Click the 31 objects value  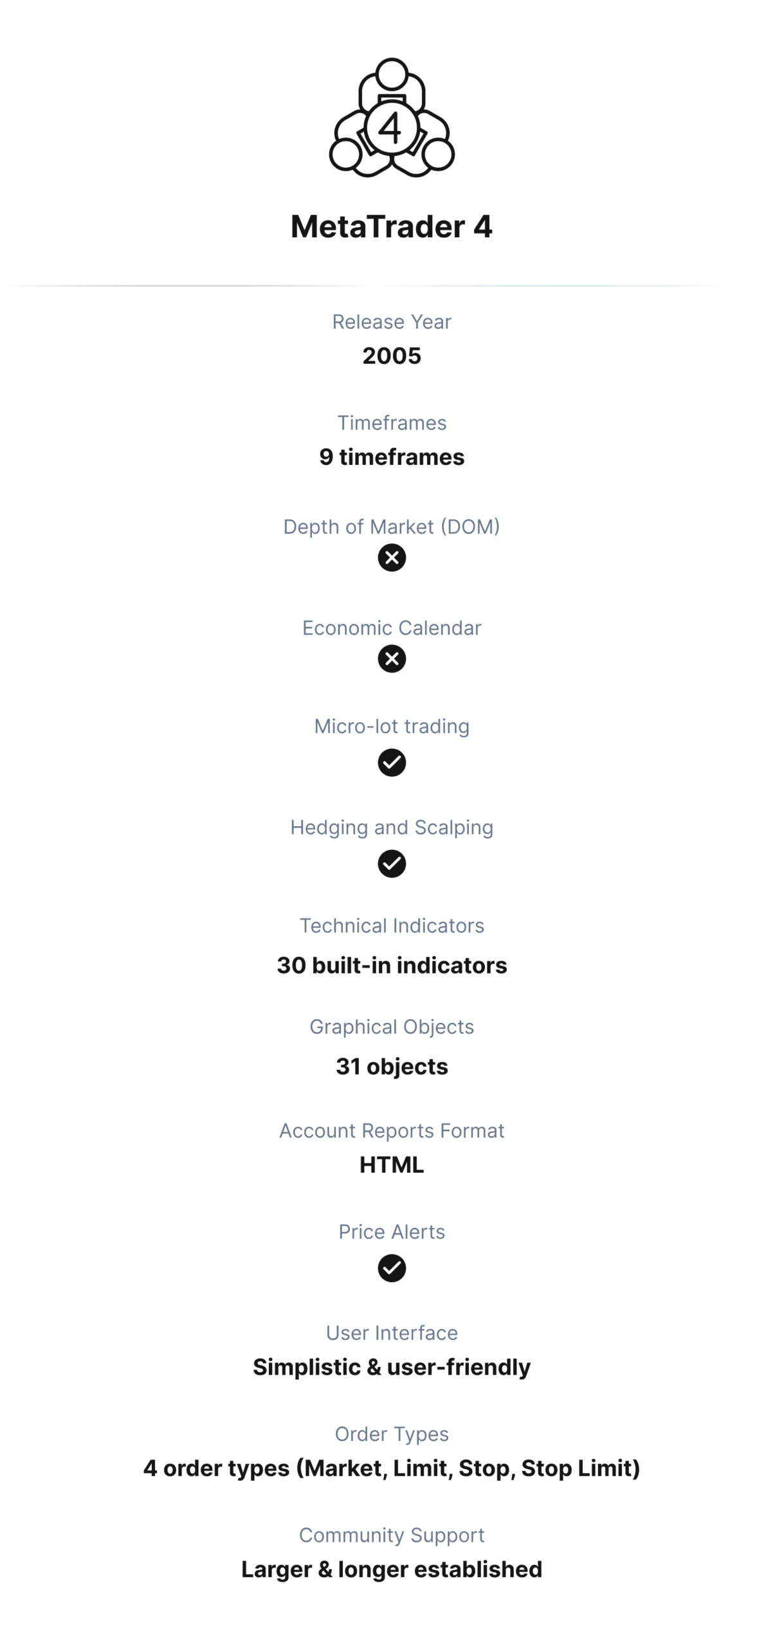[x=392, y=1067]
